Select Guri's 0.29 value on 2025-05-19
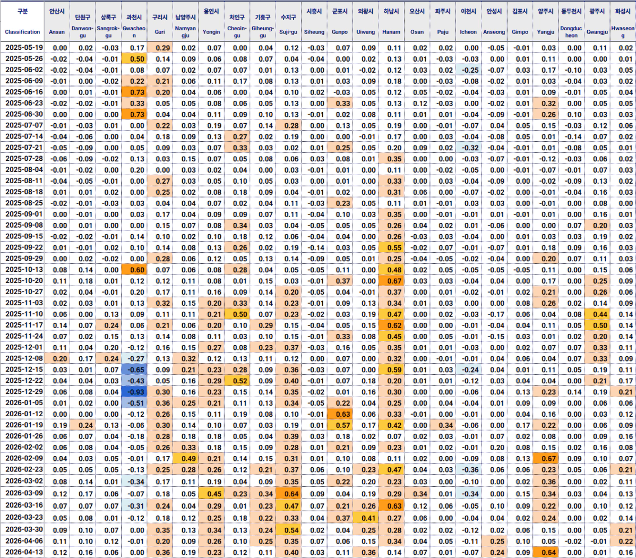This screenshot has height=558, width=636. 160,47
